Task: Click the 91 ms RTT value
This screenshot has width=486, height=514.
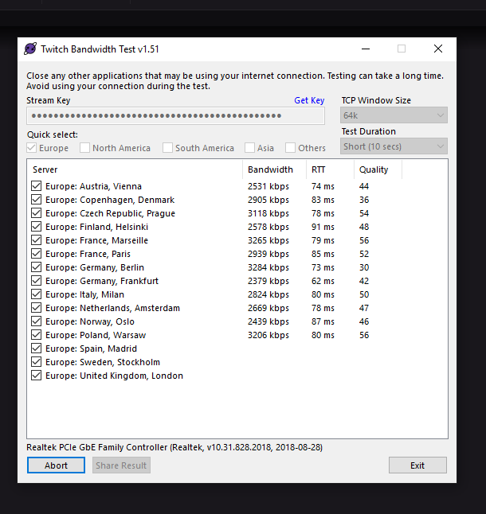Action: 323,227
